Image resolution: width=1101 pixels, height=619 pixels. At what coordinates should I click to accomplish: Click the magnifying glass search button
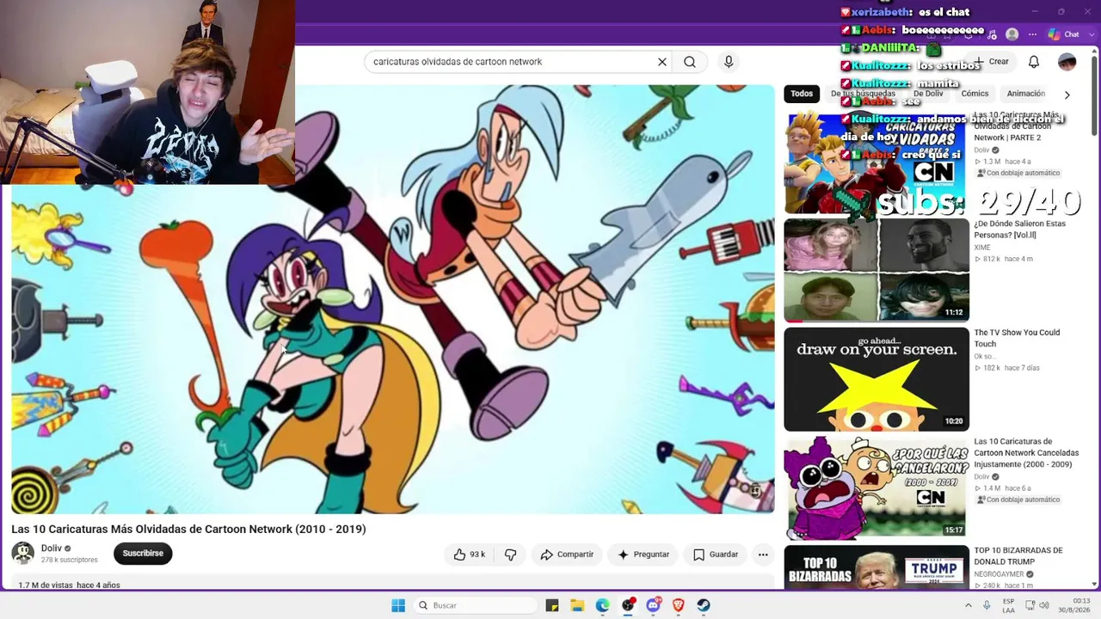pyautogui.click(x=690, y=62)
